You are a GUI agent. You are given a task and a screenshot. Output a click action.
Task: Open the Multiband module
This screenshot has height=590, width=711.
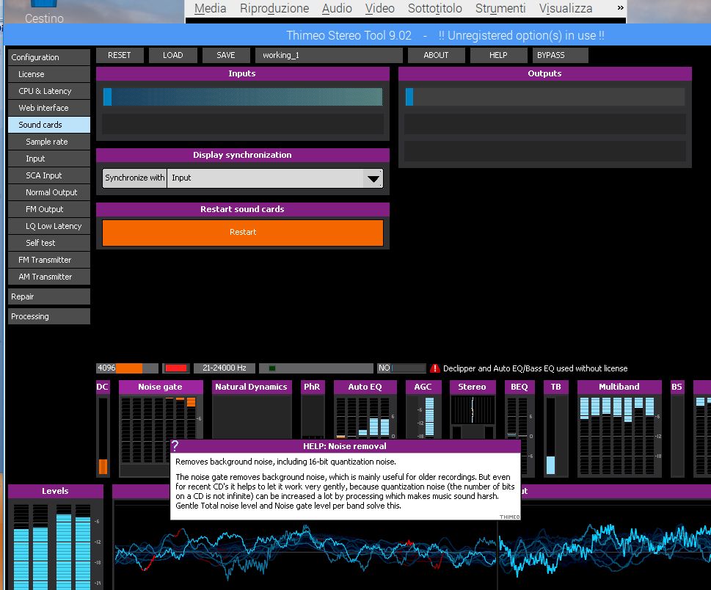coord(619,387)
